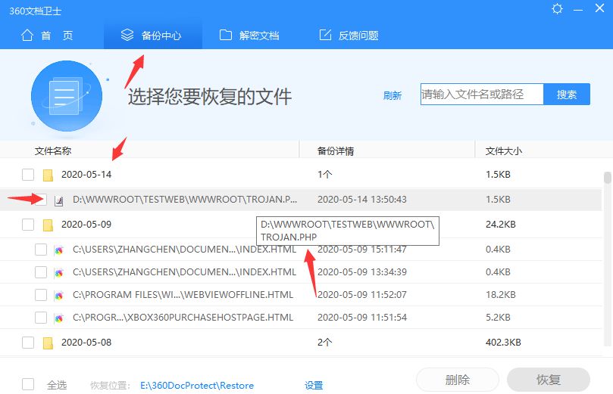
Task: Click the decrypt documents folder icon
Action: (225, 36)
